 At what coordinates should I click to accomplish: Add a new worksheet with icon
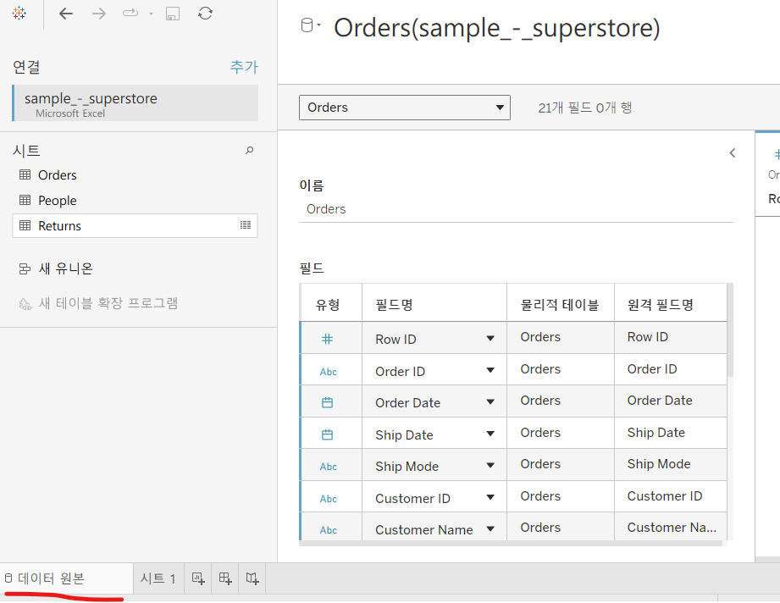[x=198, y=578]
